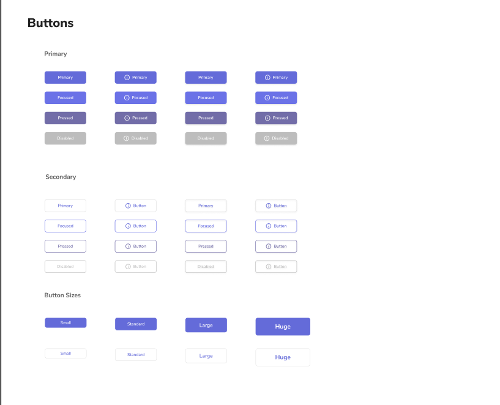Select the filled Standard size button
Screen dimensions: 500x405
135,324
